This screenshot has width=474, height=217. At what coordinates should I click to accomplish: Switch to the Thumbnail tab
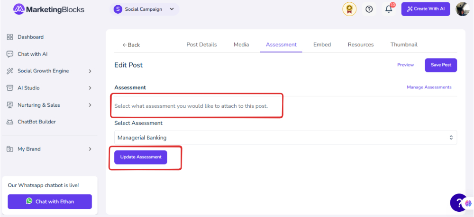pyautogui.click(x=404, y=44)
